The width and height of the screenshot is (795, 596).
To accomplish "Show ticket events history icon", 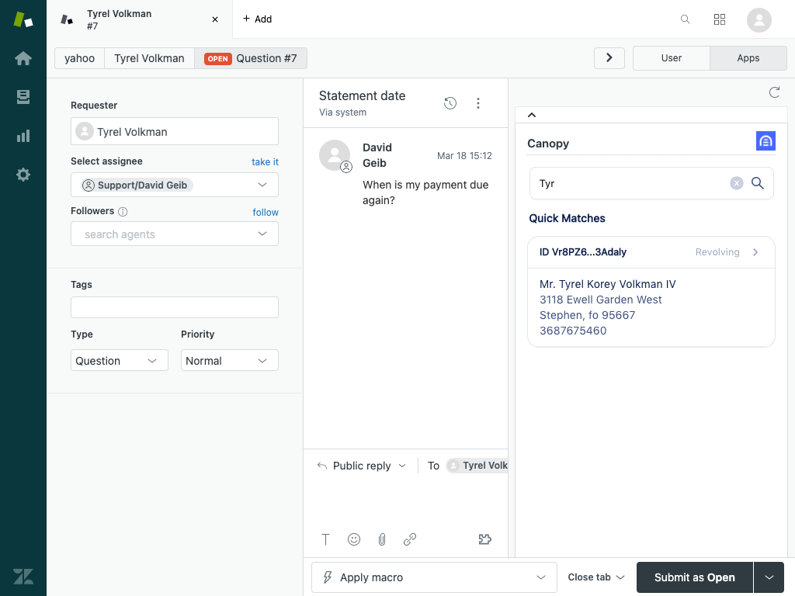I will click(450, 103).
